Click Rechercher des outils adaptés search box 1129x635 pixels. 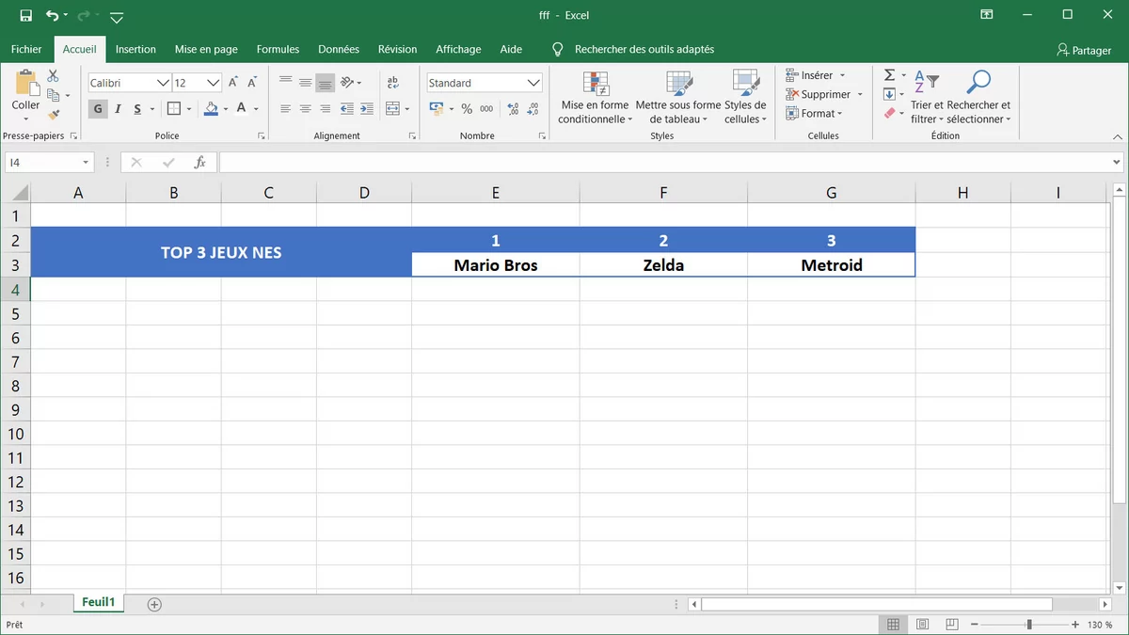[x=644, y=49]
